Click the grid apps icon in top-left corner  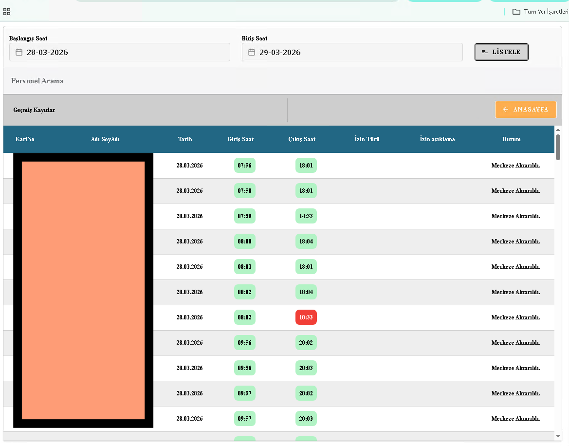point(7,11)
